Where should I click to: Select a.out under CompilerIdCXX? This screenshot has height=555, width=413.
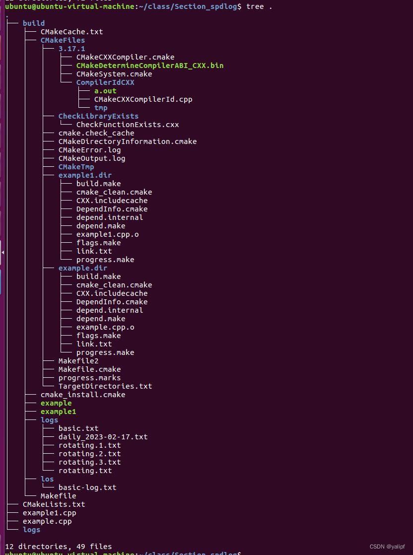tap(104, 91)
